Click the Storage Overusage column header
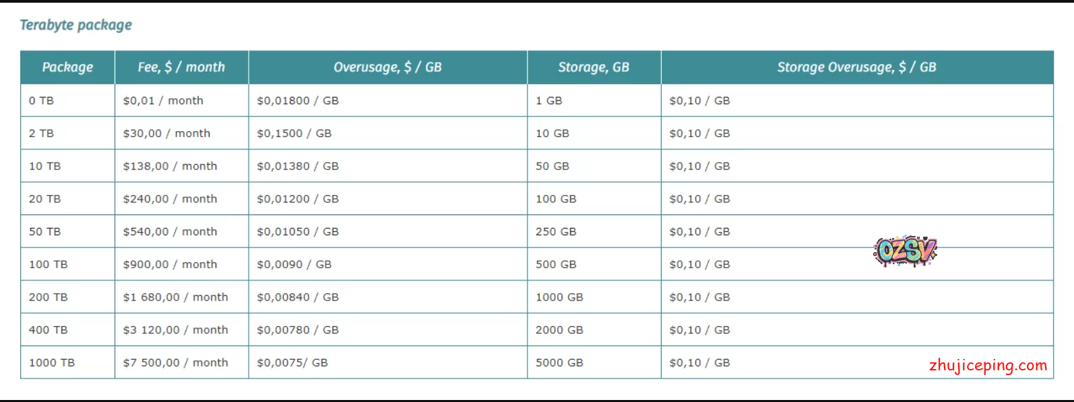 (856, 67)
